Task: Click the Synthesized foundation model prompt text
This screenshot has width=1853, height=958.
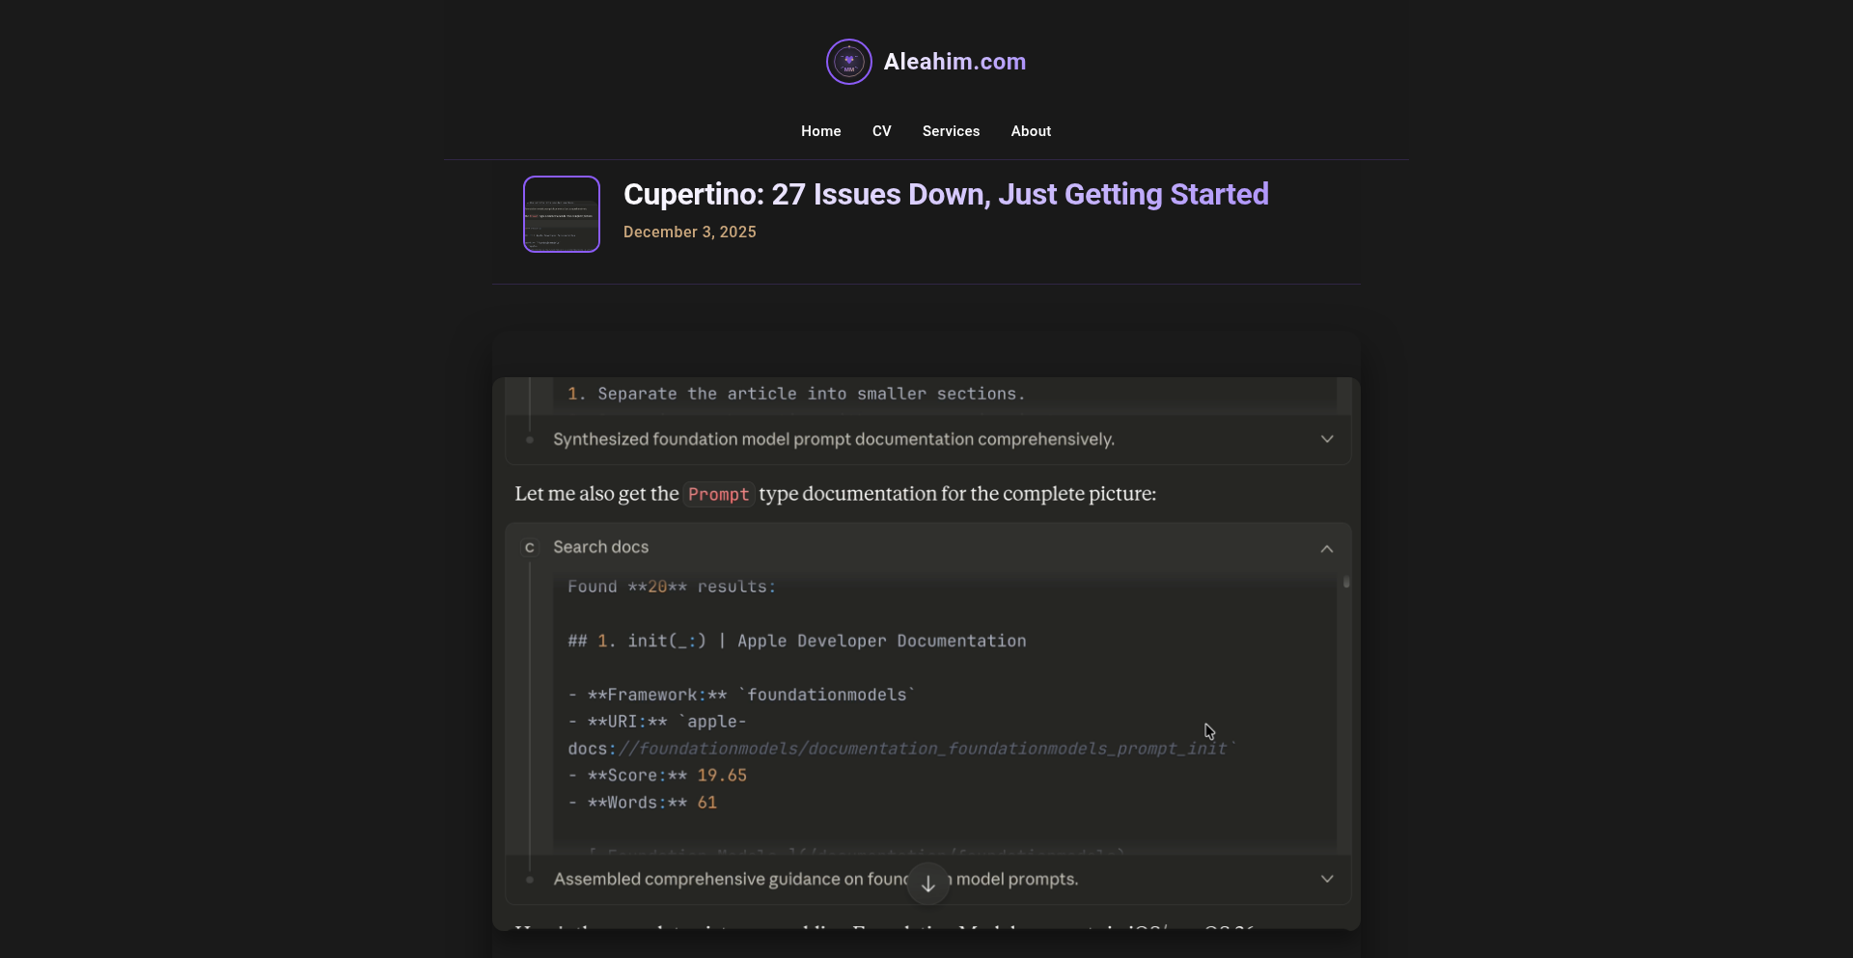Action: pyautogui.click(x=833, y=439)
